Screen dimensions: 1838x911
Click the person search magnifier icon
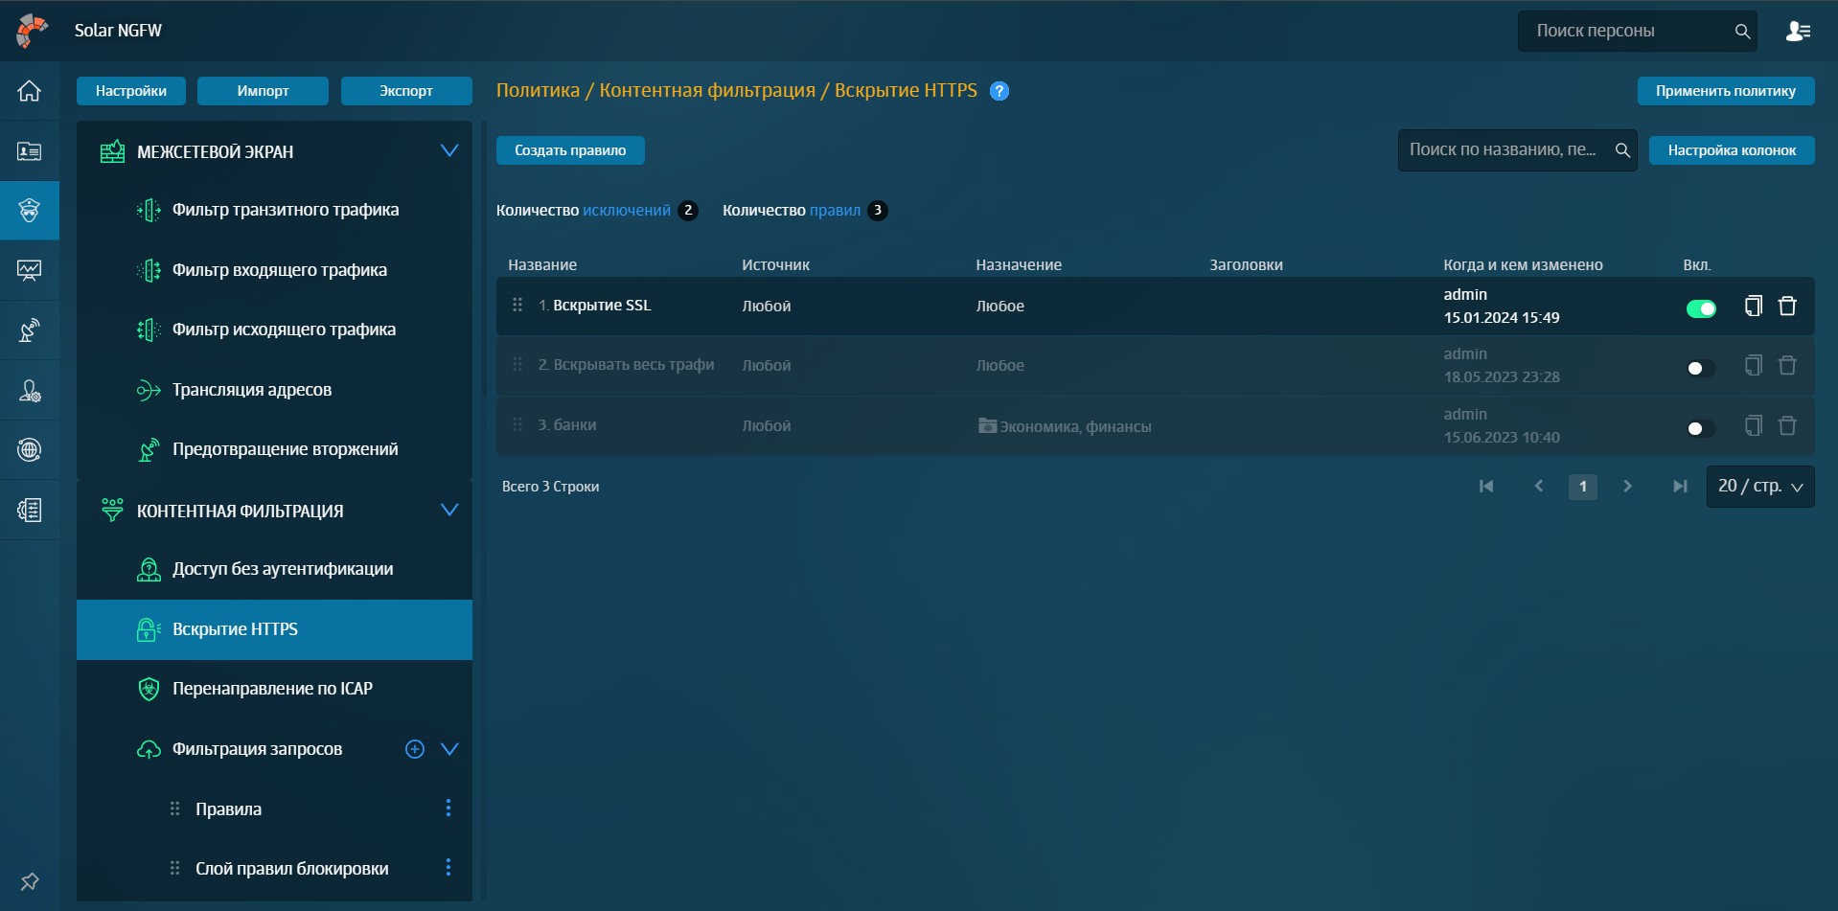tap(1742, 32)
